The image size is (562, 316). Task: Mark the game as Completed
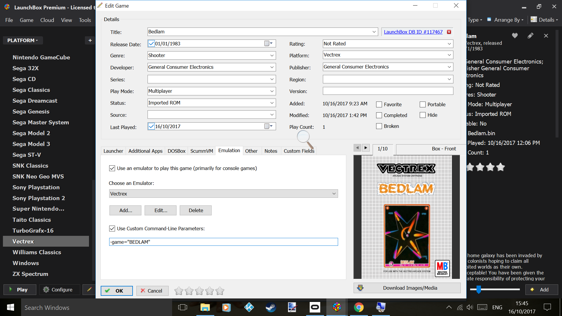click(x=379, y=115)
